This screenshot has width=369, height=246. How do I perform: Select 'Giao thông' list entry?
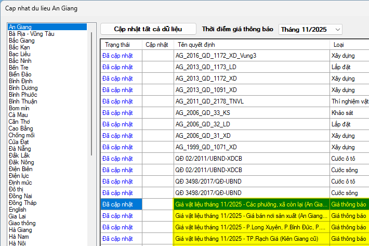click(x=23, y=223)
